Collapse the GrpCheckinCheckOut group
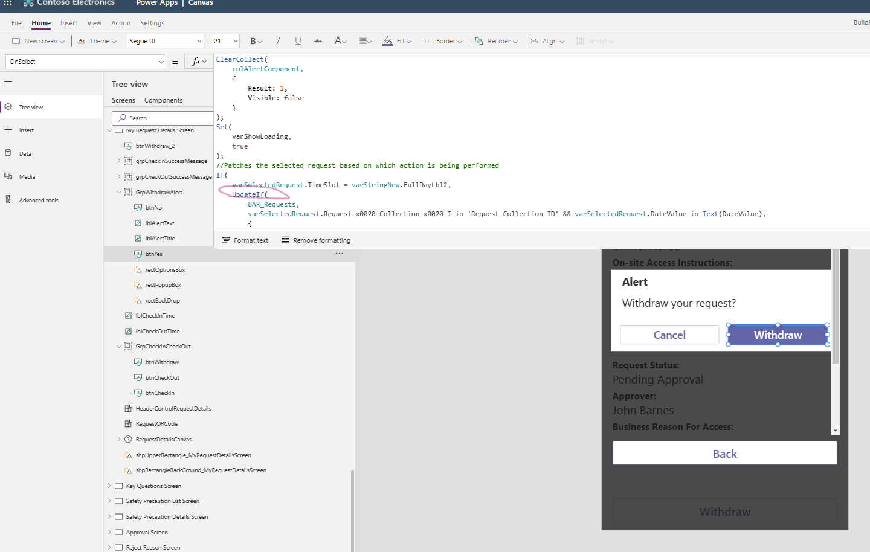The width and height of the screenshot is (870, 552). 119,347
